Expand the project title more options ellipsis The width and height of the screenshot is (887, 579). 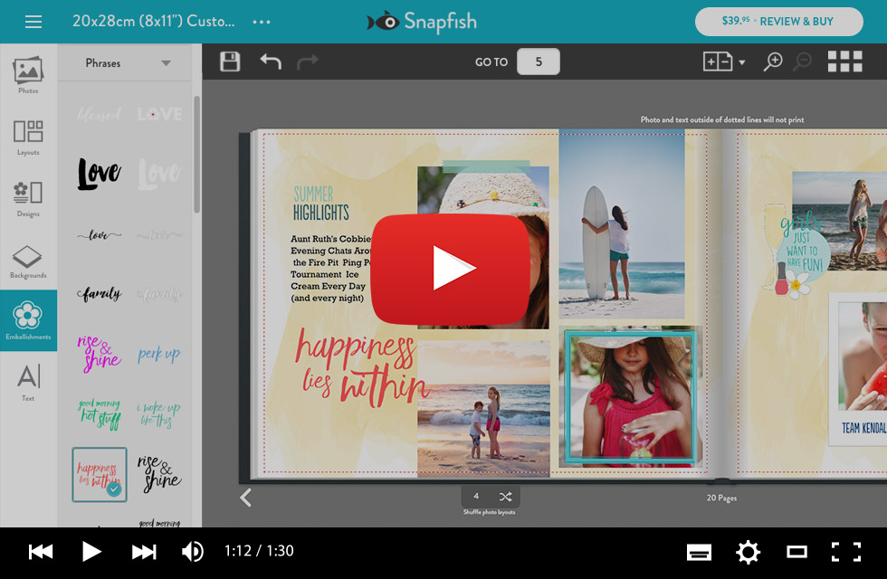click(262, 21)
